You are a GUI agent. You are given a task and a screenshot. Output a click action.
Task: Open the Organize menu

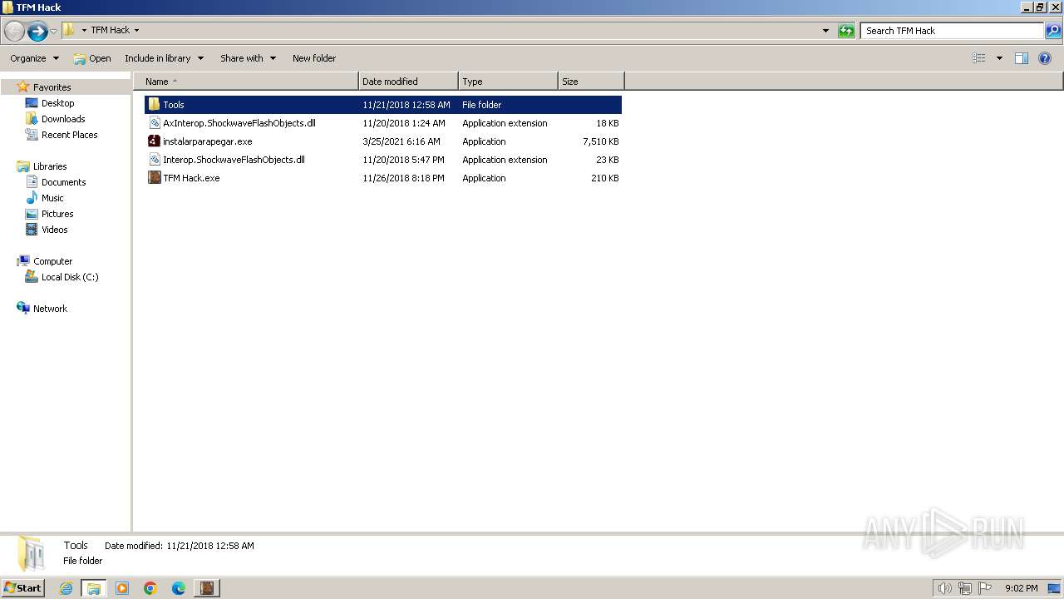pos(34,58)
